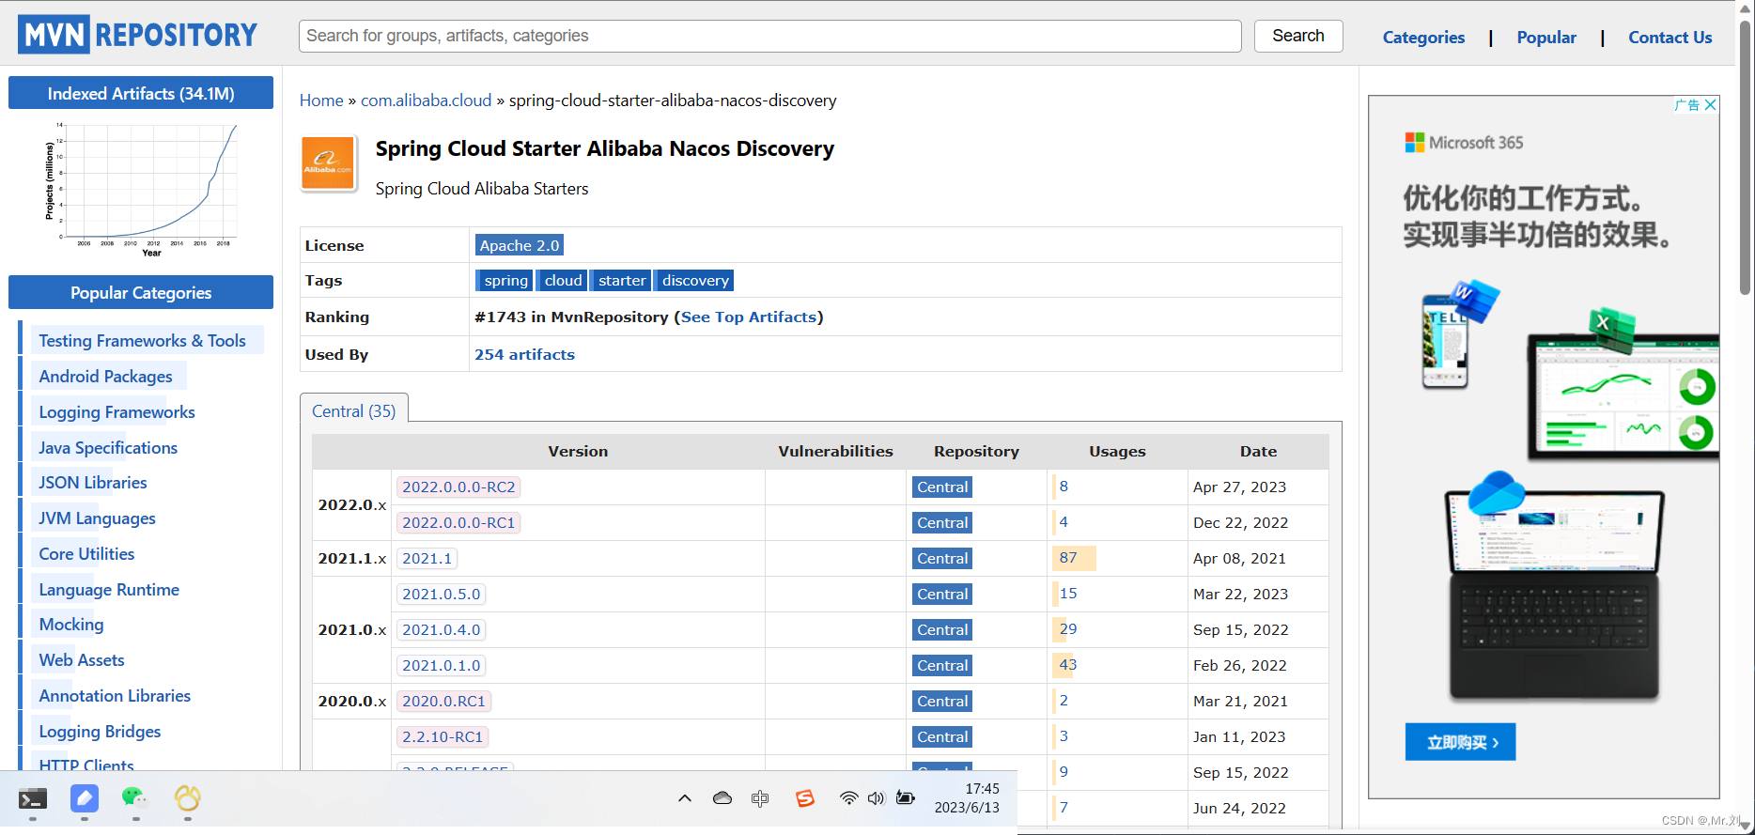Screen dimensions: 1755x835
Task: Open the Popular menu link
Action: pyautogui.click(x=1546, y=38)
